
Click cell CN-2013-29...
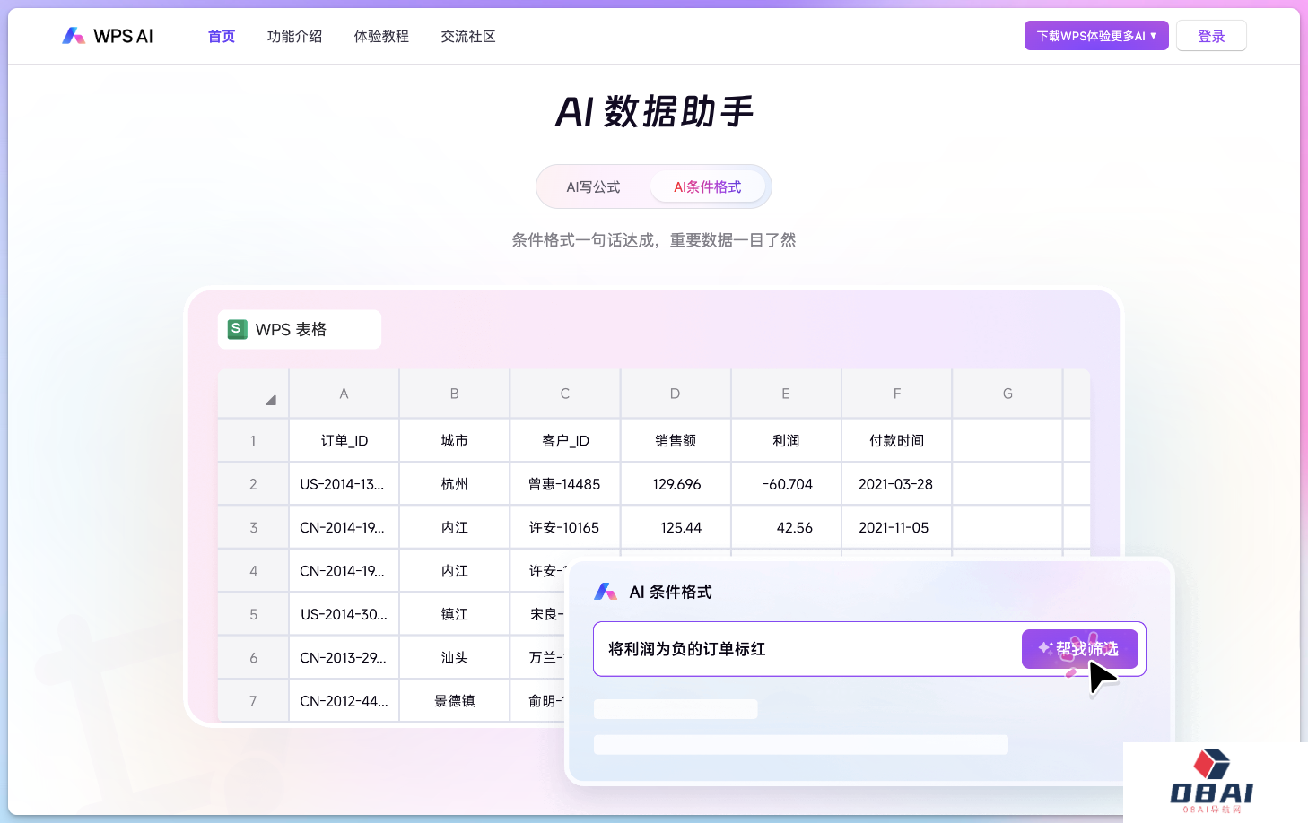click(344, 657)
